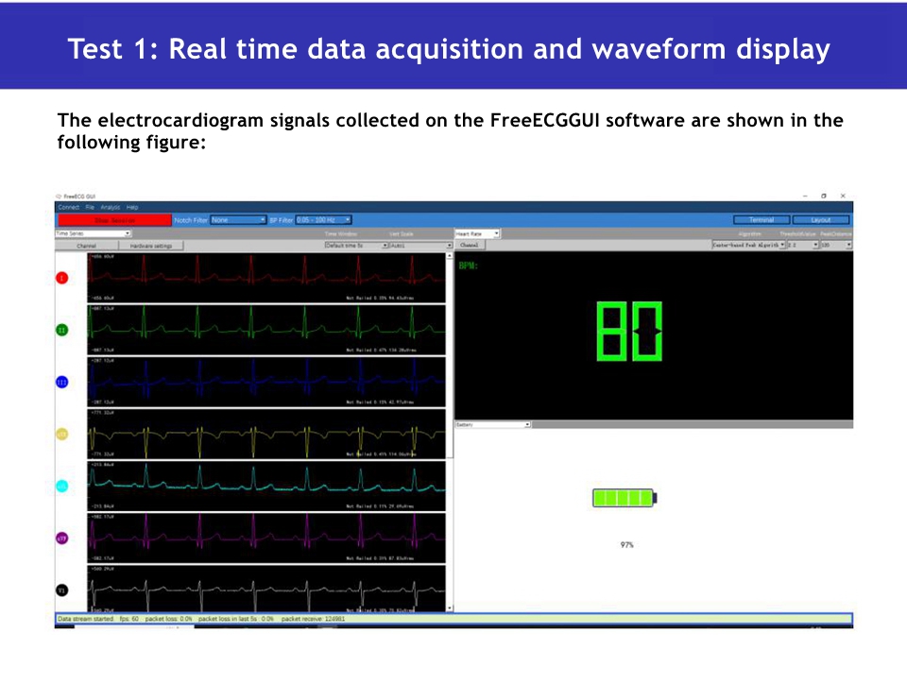
Task: Toggle the red lead I channel circle
Action: (x=62, y=278)
